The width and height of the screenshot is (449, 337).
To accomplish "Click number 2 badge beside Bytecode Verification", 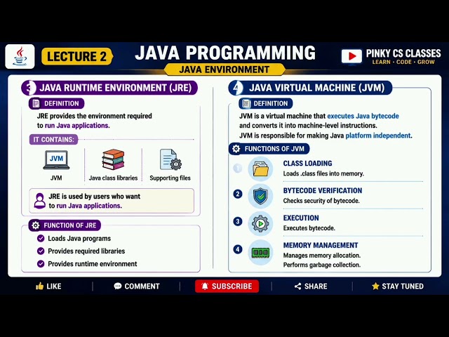I will point(237,194).
